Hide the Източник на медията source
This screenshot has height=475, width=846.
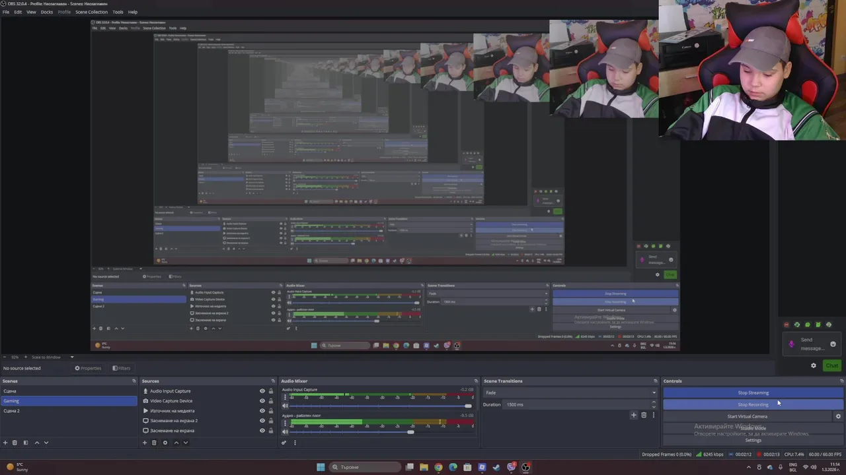click(x=262, y=411)
